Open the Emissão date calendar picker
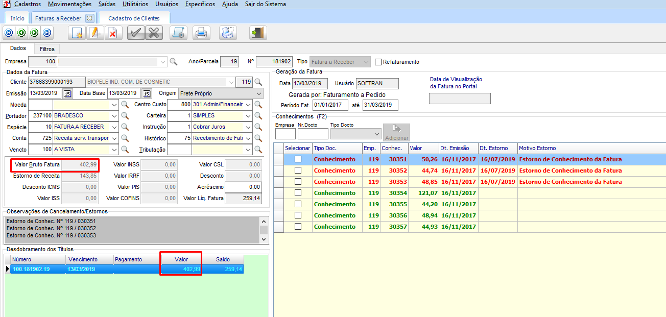The width and height of the screenshot is (666, 317). (x=67, y=93)
